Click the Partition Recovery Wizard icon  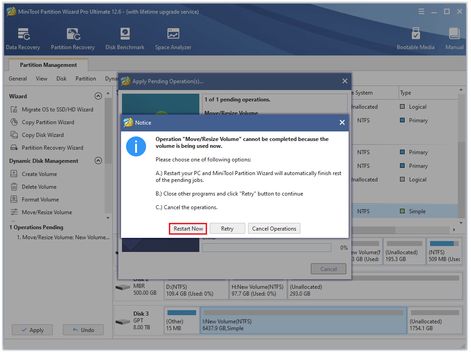tap(14, 148)
